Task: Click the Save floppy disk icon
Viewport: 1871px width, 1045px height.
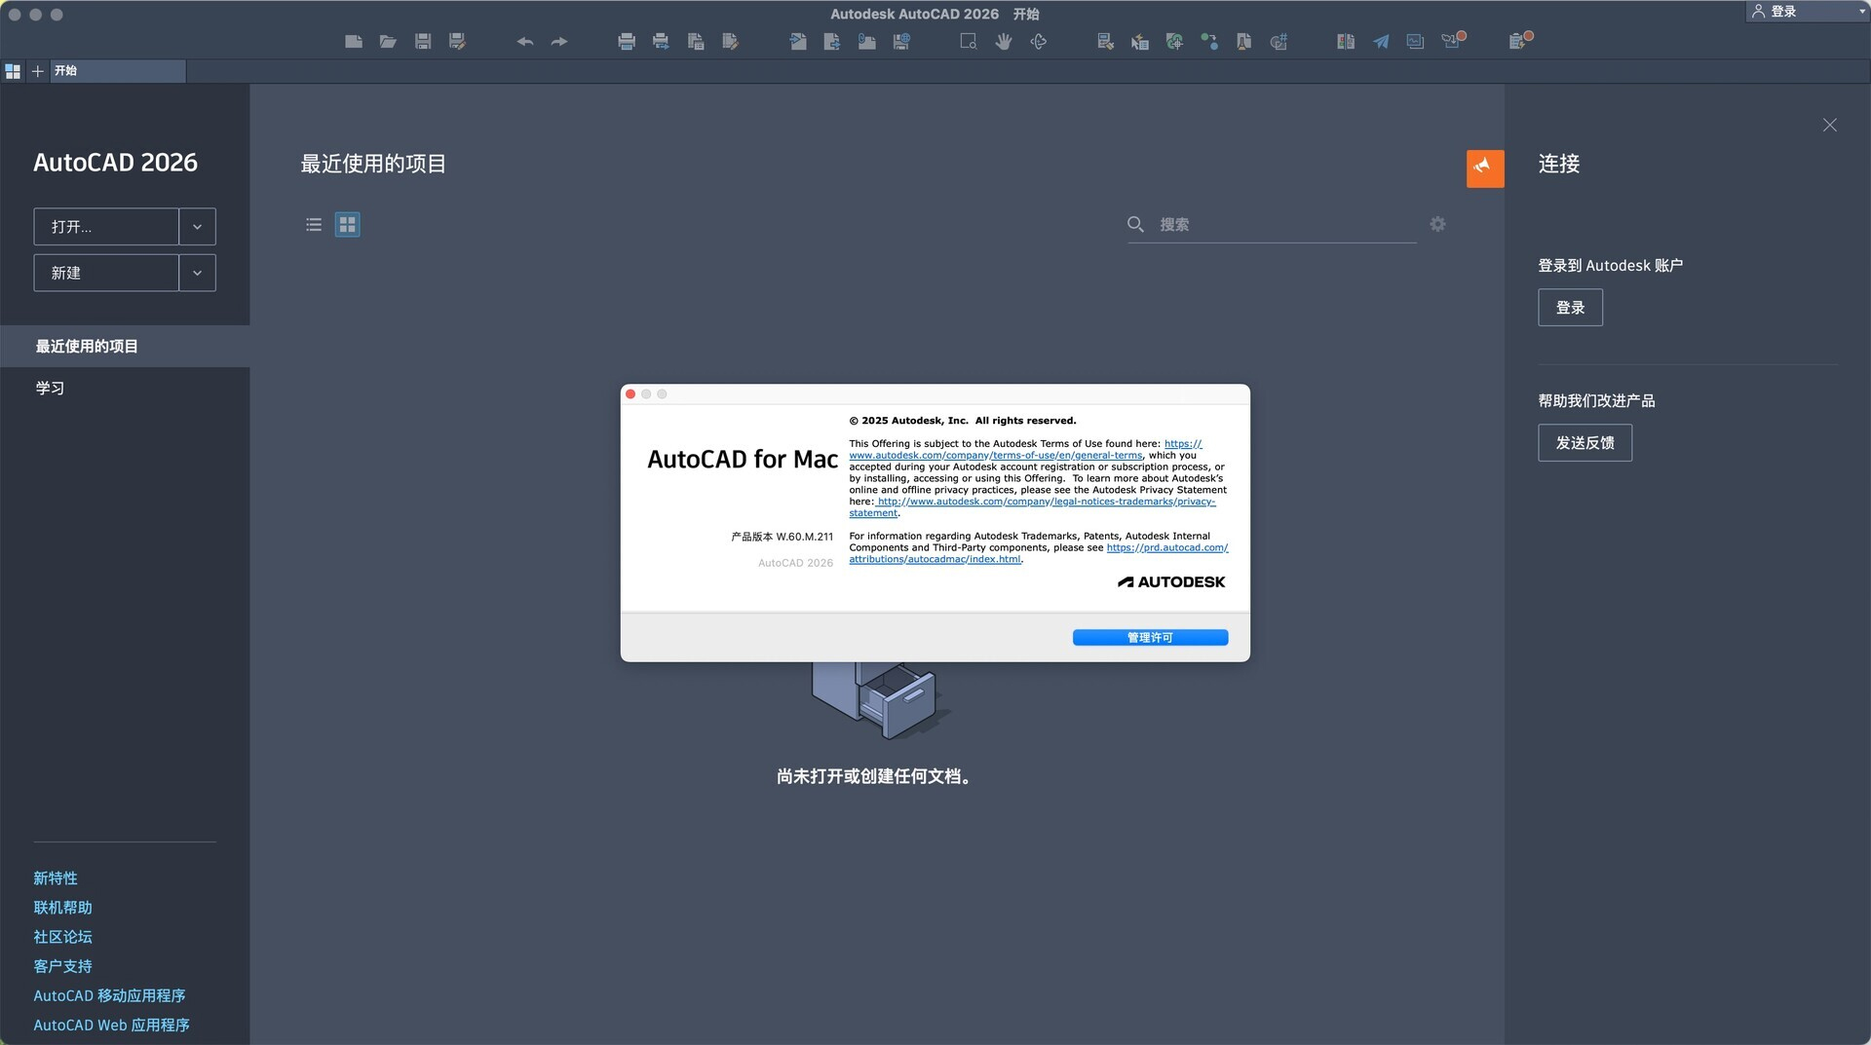Action: (423, 41)
